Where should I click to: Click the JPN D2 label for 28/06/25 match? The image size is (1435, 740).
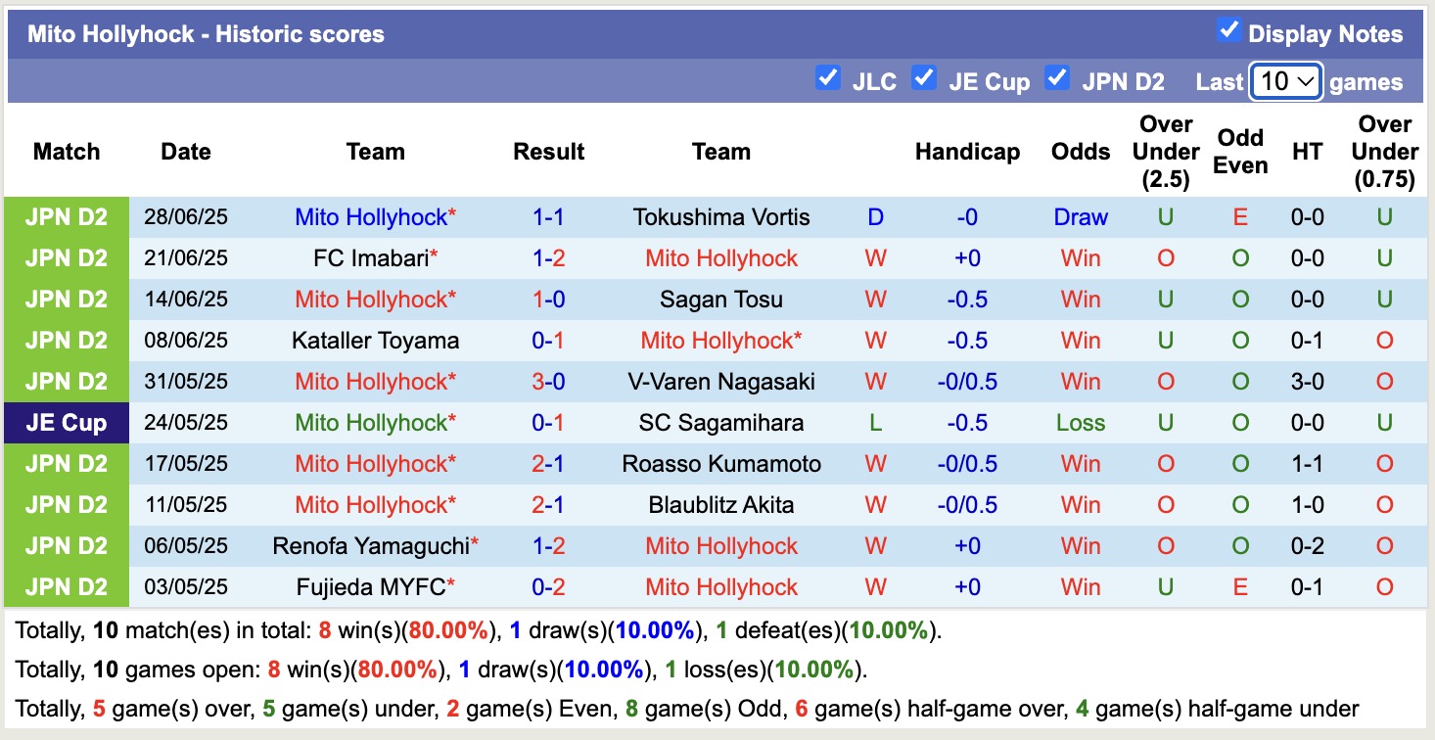(x=66, y=217)
